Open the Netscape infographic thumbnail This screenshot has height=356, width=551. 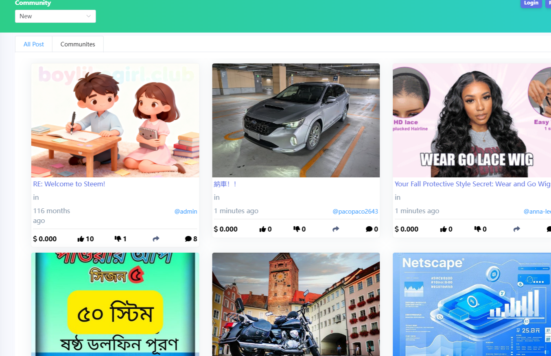coord(472,304)
